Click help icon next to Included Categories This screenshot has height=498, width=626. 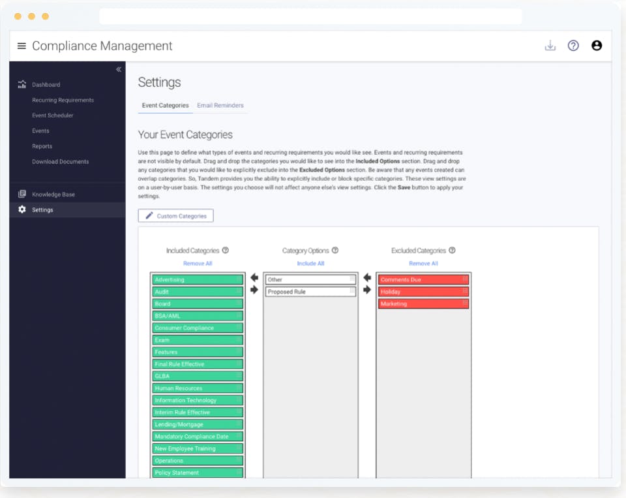coord(226,250)
